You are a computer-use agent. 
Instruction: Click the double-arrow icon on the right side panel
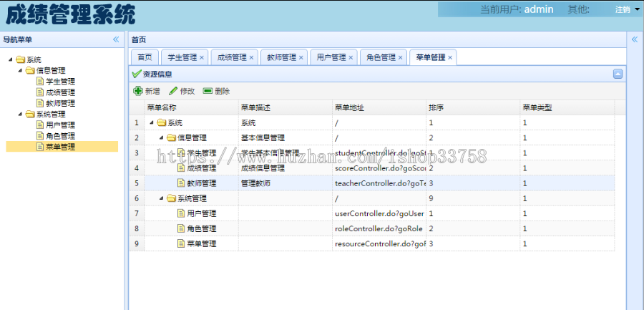635,39
